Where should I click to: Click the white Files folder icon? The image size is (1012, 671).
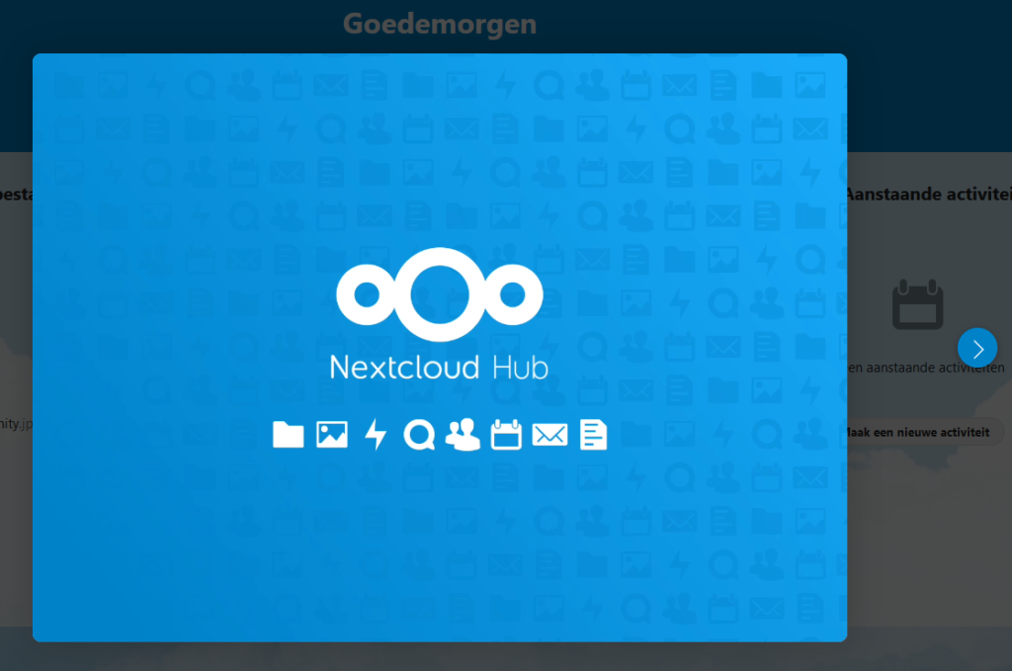click(x=288, y=435)
